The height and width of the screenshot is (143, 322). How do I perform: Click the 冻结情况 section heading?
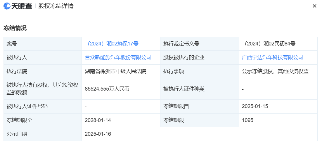[15, 28]
